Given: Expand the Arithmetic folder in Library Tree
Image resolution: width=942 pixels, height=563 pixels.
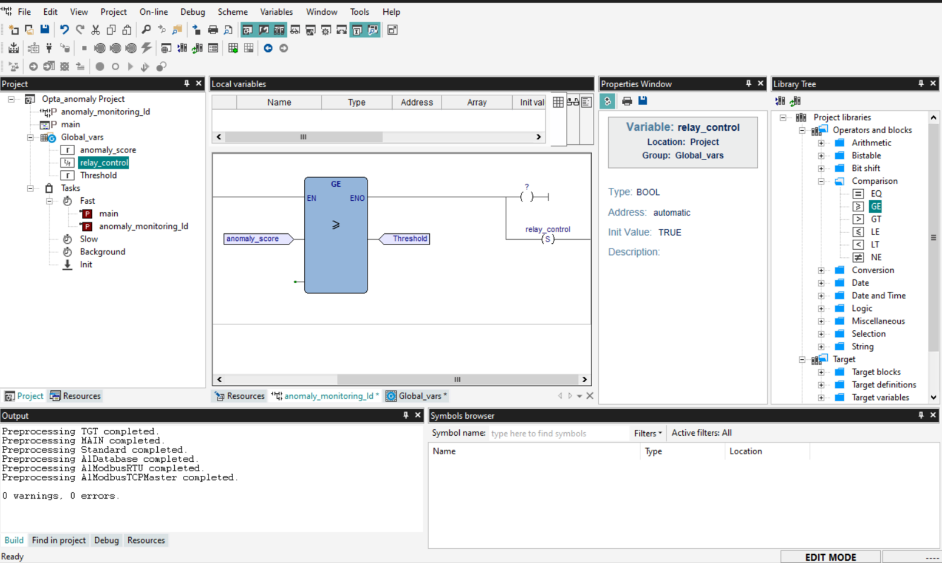Looking at the screenshot, I should (821, 143).
